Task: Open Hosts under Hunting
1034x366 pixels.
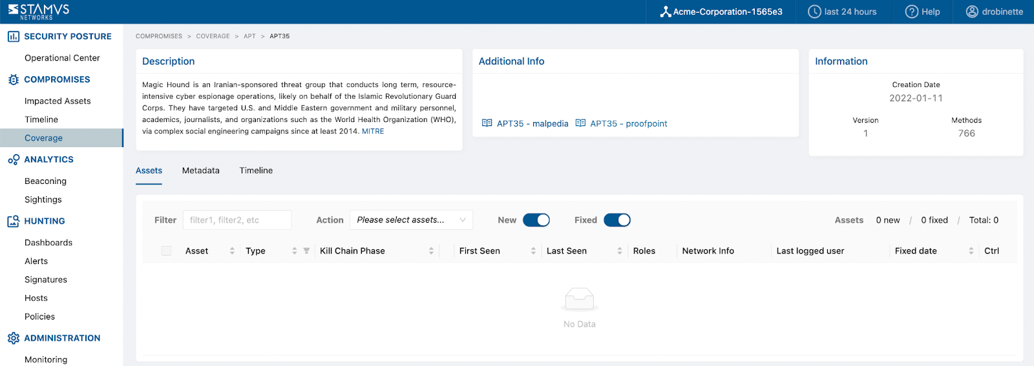Action: pos(36,298)
